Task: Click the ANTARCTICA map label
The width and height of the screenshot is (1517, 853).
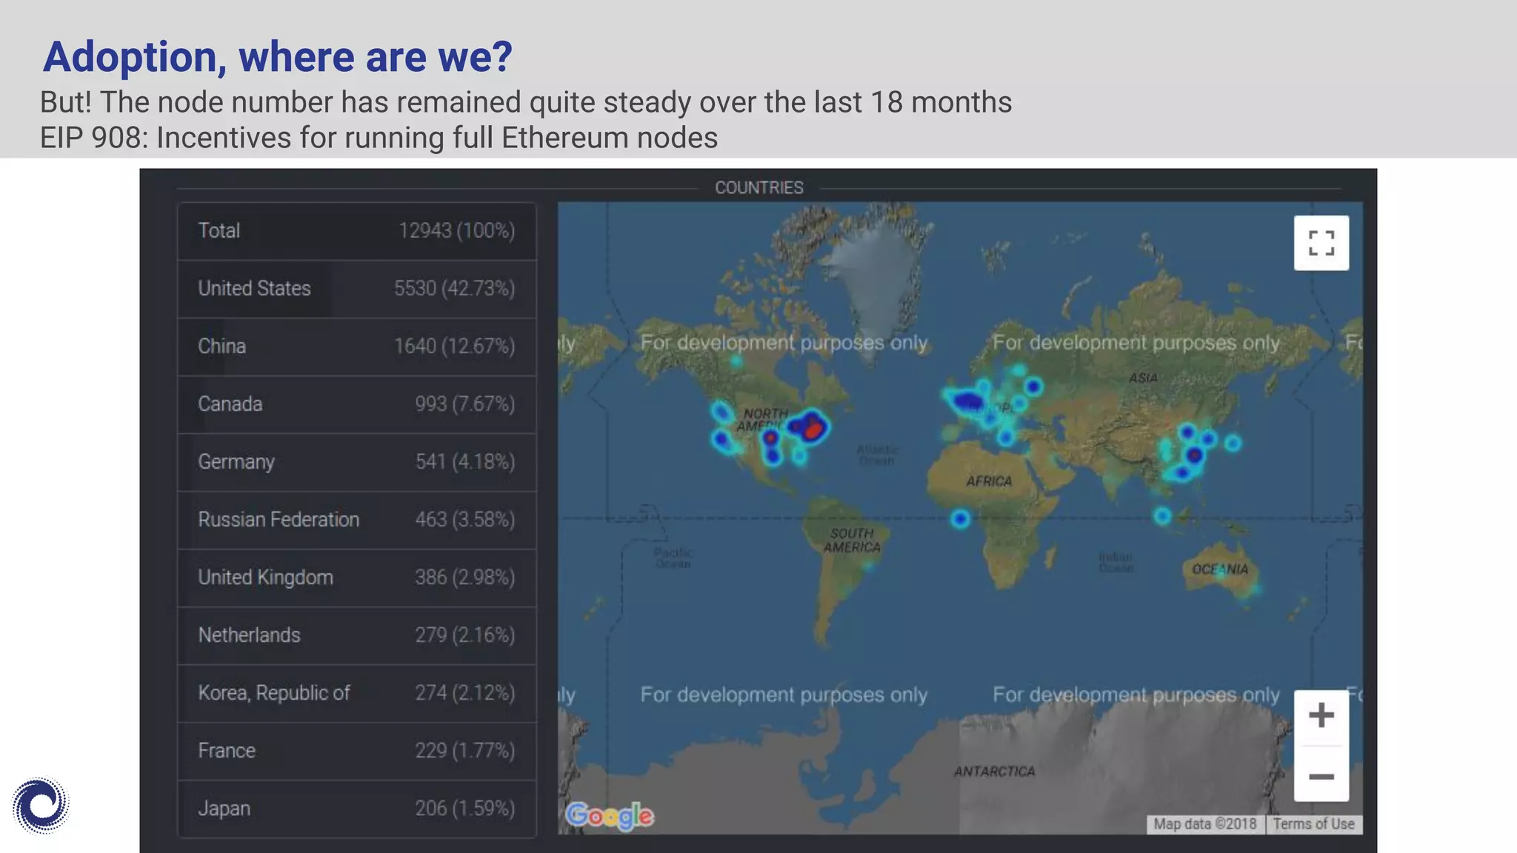Action: pos(994,772)
